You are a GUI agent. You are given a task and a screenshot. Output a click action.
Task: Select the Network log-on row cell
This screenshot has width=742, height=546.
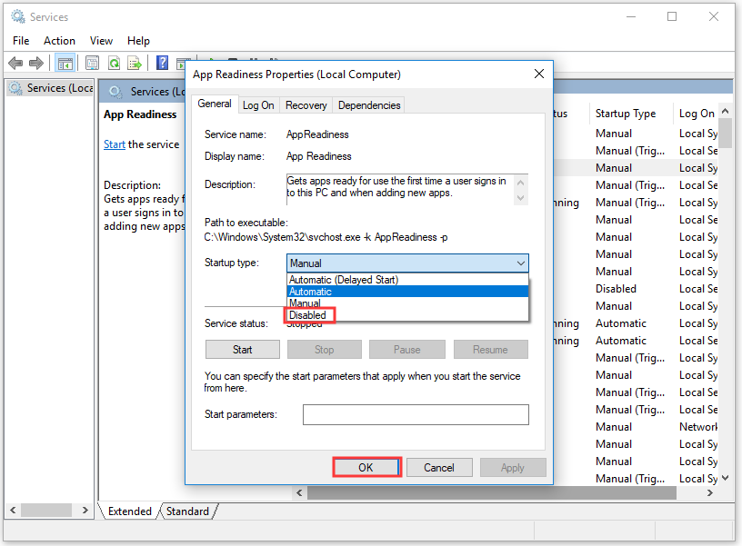698,427
